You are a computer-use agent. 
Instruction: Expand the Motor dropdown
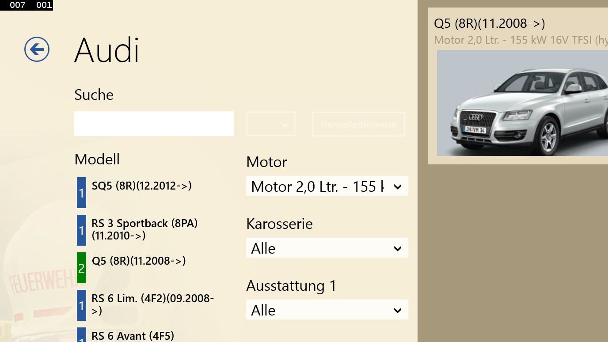click(327, 186)
